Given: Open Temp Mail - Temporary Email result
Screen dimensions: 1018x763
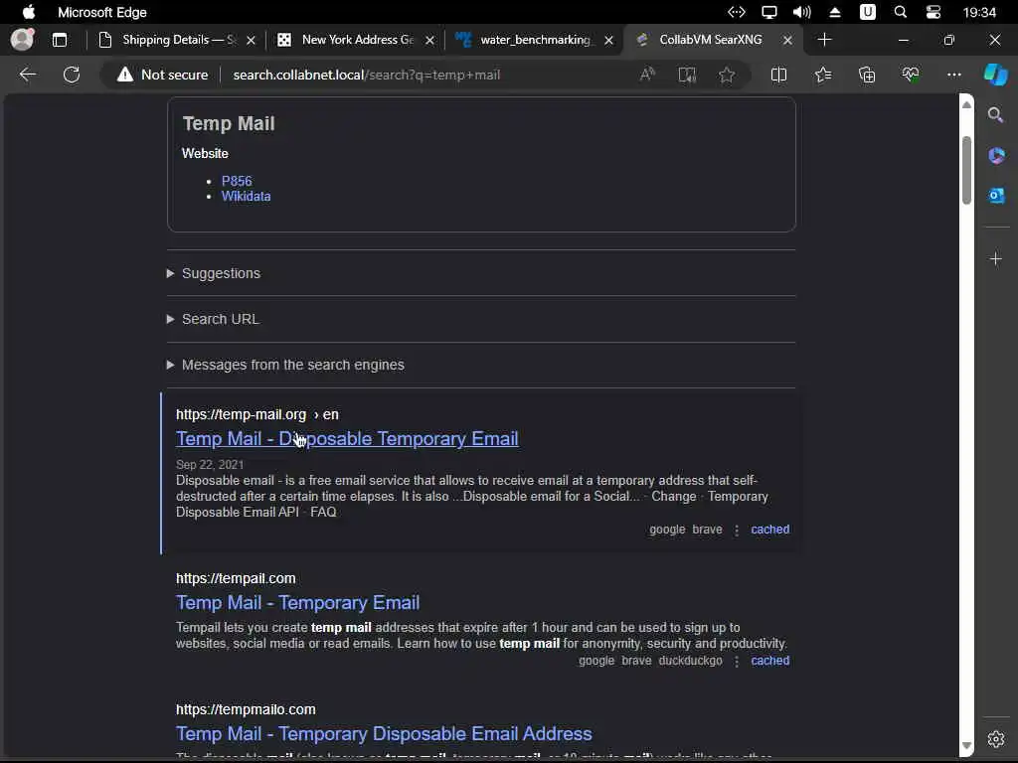Looking at the screenshot, I should [x=297, y=603].
